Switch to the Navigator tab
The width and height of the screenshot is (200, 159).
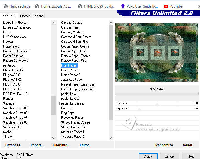click(9, 15)
